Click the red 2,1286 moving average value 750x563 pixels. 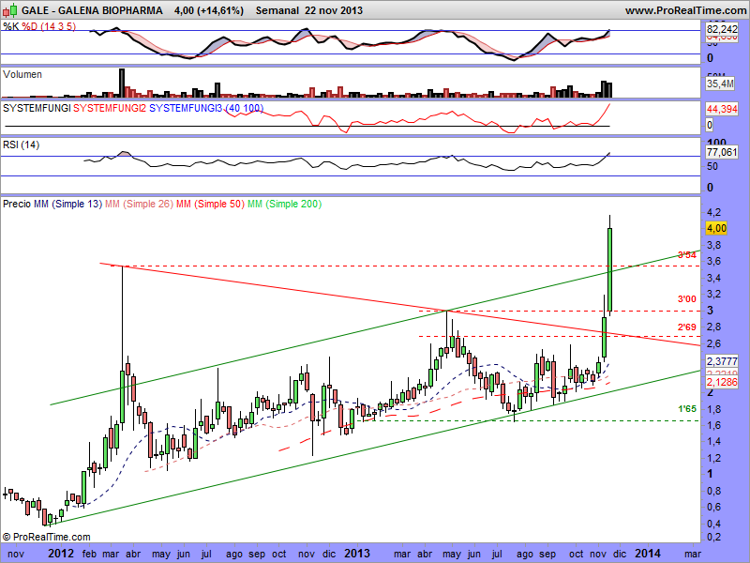722,382
